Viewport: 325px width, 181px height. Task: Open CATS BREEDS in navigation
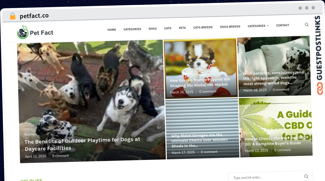(x=203, y=27)
